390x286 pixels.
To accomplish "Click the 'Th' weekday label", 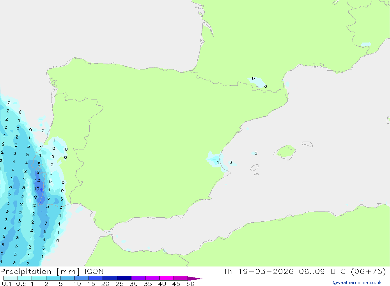I will pyautogui.click(x=228, y=271).
